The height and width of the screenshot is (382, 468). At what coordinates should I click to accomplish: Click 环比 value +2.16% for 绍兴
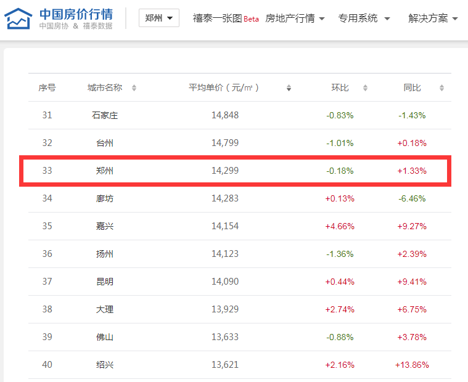(x=340, y=365)
